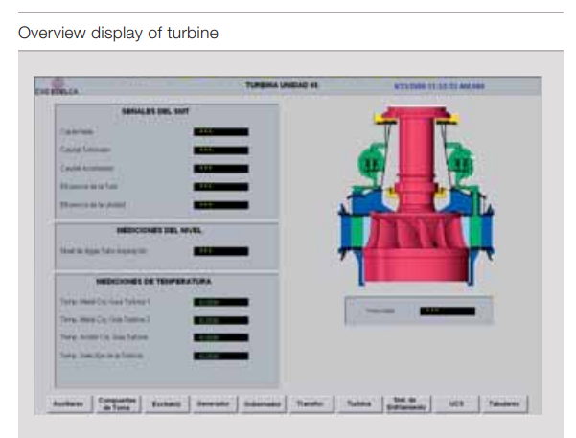Select the Caudal Turbinado value field

coord(220,150)
